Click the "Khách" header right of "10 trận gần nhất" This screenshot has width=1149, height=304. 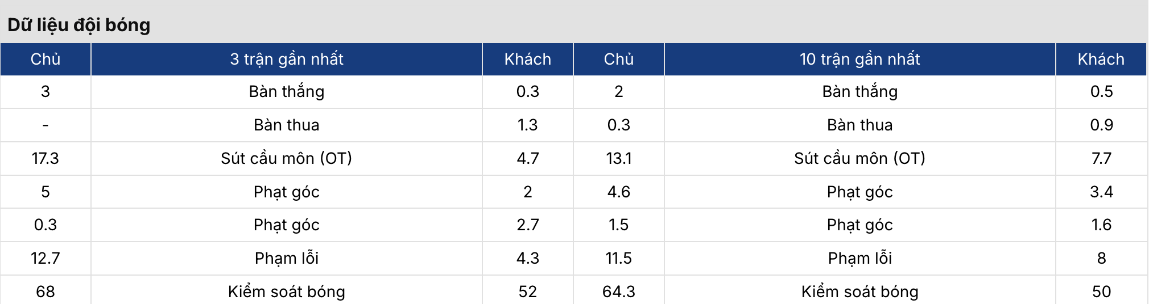pyautogui.click(x=1101, y=59)
